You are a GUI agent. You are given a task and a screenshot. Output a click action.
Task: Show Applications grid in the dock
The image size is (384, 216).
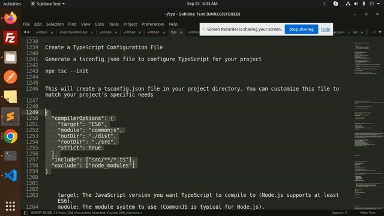(x=10, y=206)
